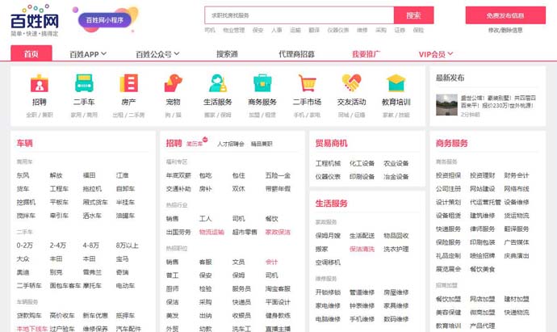Open the 工程机械 trade link
This screenshot has height=332, width=557.
coord(328,163)
